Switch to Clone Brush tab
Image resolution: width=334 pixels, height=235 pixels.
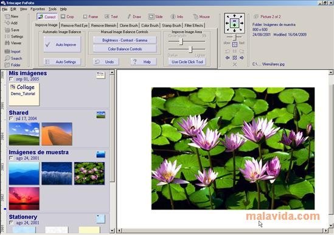coord(128,26)
